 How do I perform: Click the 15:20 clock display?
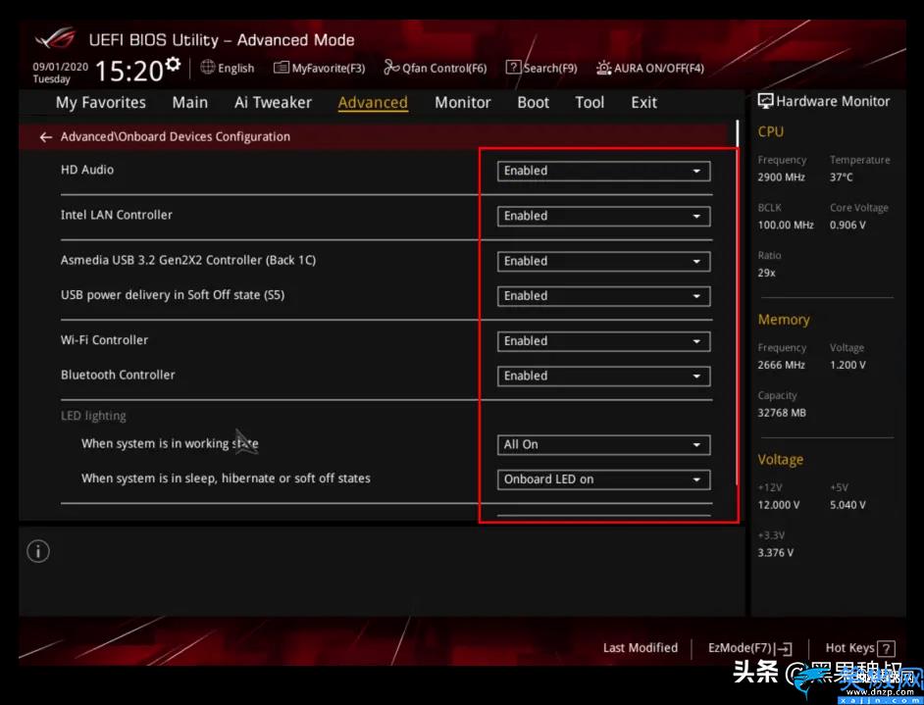tap(129, 72)
